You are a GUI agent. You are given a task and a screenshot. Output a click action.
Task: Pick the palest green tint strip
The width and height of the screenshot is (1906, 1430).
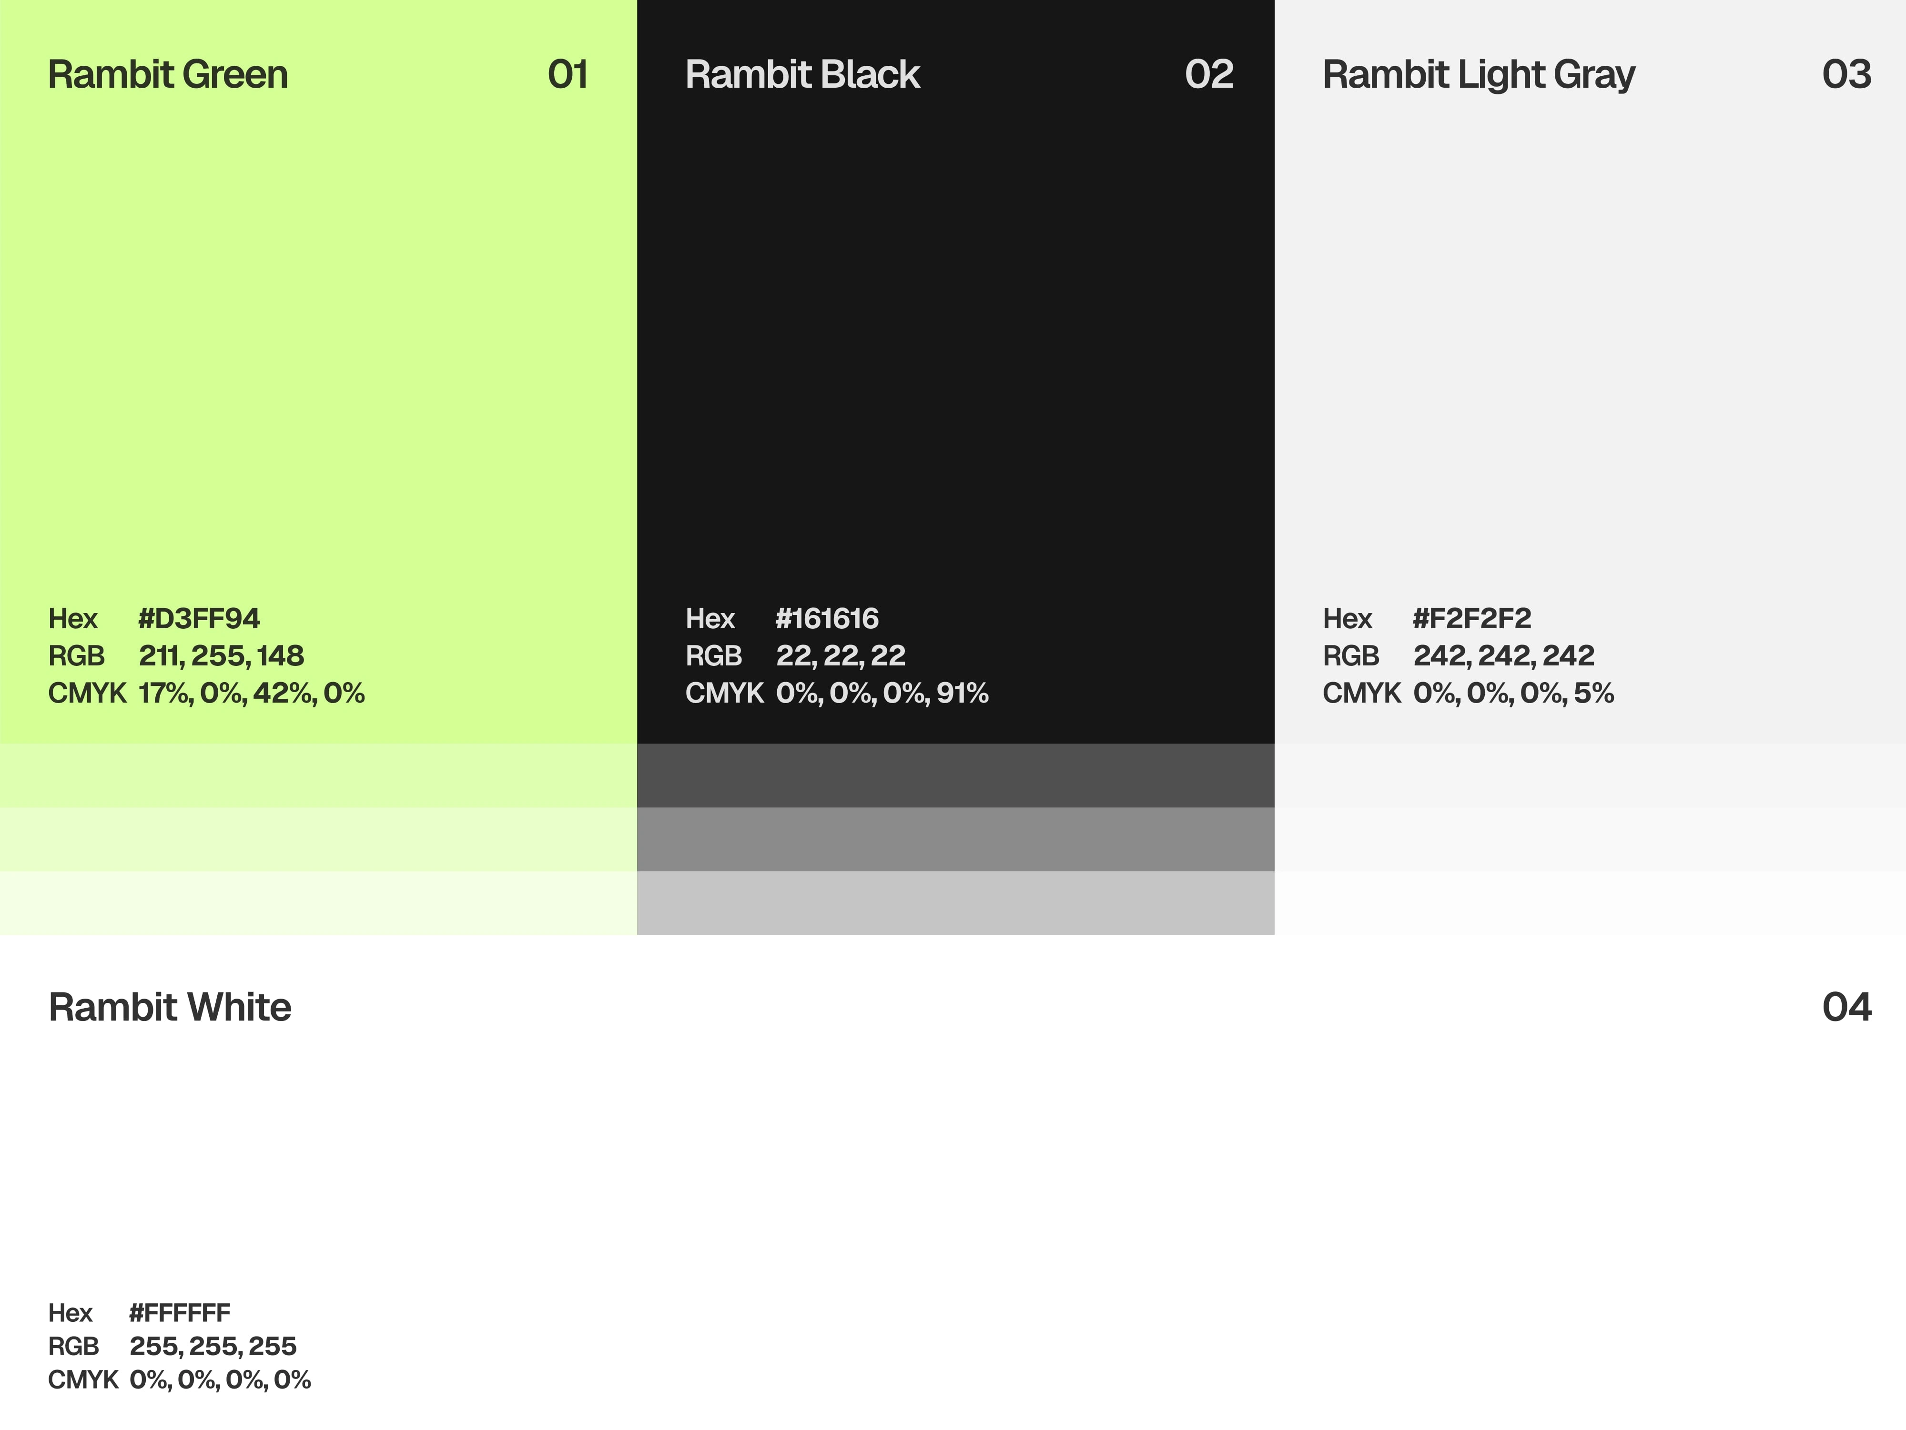click(318, 903)
